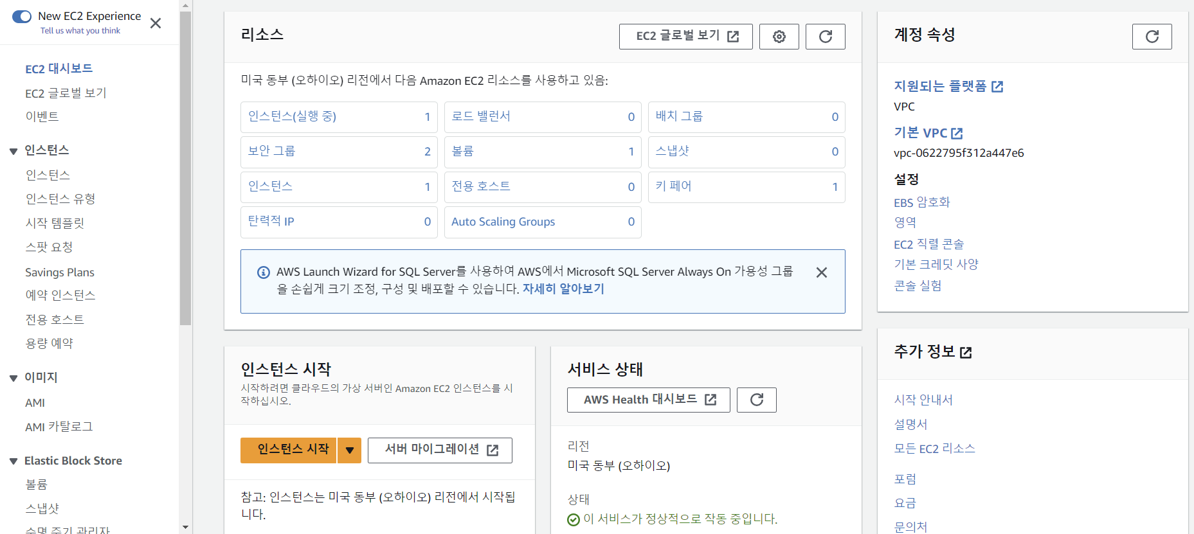This screenshot has height=534, width=1194.
Task: Open resource settings gear icon
Action: point(779,37)
